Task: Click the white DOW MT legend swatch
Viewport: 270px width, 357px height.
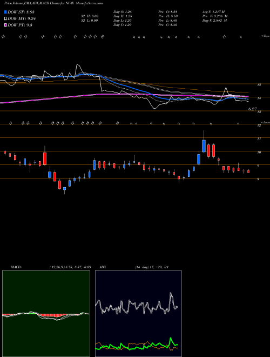Action: pos(5,18)
